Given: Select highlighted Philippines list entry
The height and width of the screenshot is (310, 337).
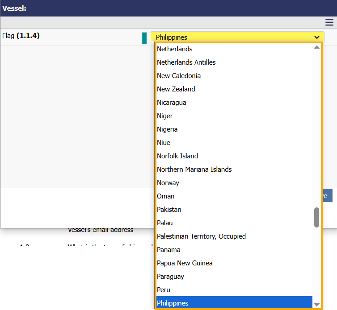Looking at the screenshot, I should 173,303.
